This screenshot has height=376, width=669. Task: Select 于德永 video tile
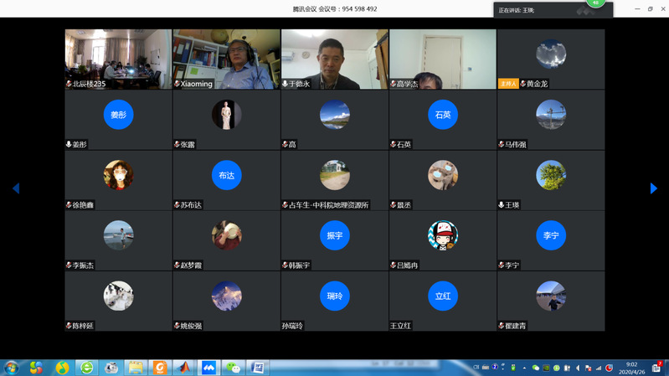pyautogui.click(x=334, y=59)
